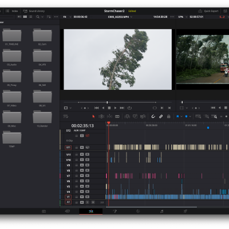This screenshot has width=229, height=229.
Task: Select the V1 track destination control
Action: [x=68, y=197]
